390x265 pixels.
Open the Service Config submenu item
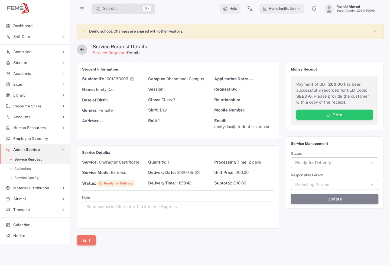[35, 178]
